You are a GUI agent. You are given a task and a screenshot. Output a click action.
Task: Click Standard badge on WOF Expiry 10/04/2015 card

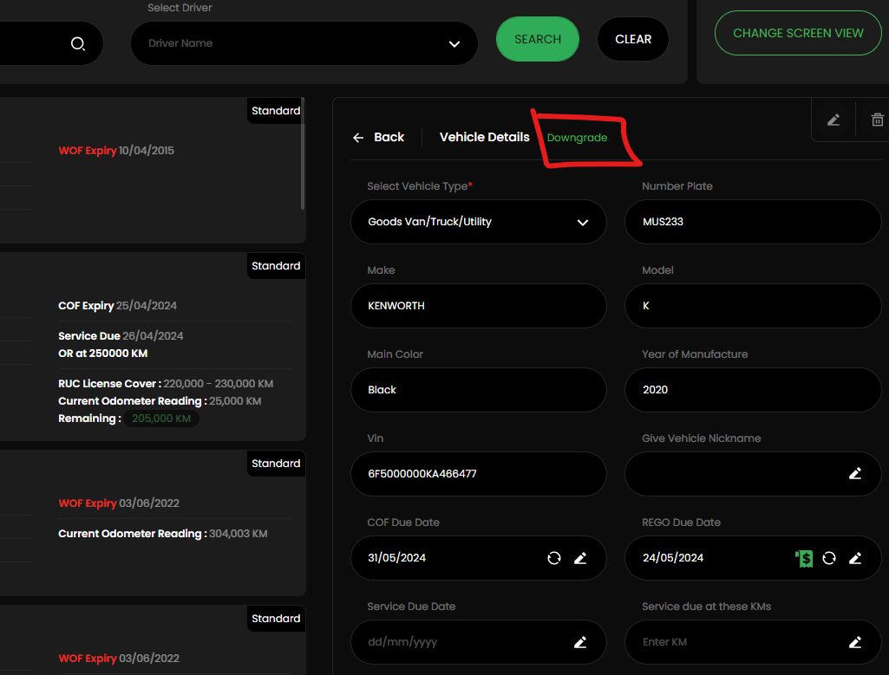276,110
